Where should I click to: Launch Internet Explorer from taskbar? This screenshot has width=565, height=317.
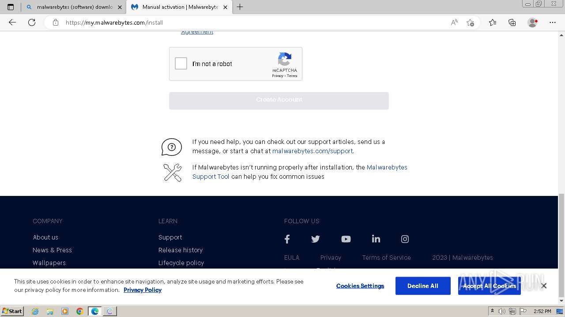click(x=35, y=311)
